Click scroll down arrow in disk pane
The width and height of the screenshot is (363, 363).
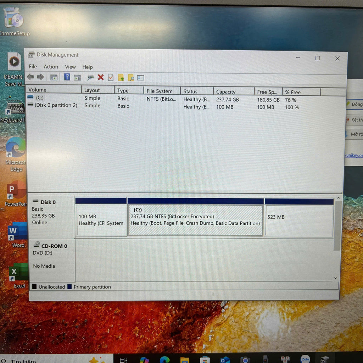click(336, 278)
